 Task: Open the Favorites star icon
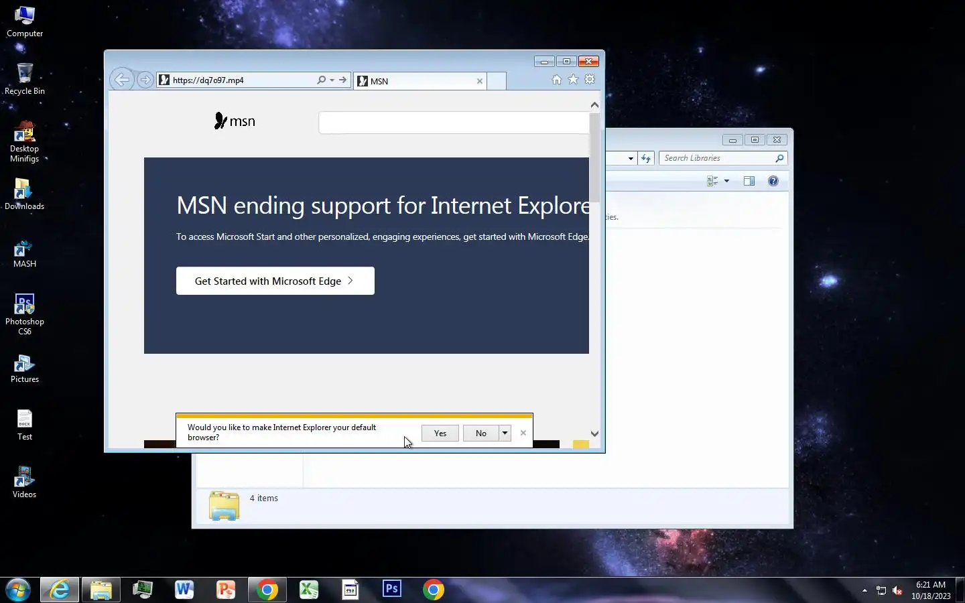tap(573, 79)
